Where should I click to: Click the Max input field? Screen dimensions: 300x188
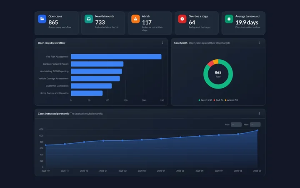(255, 124)
